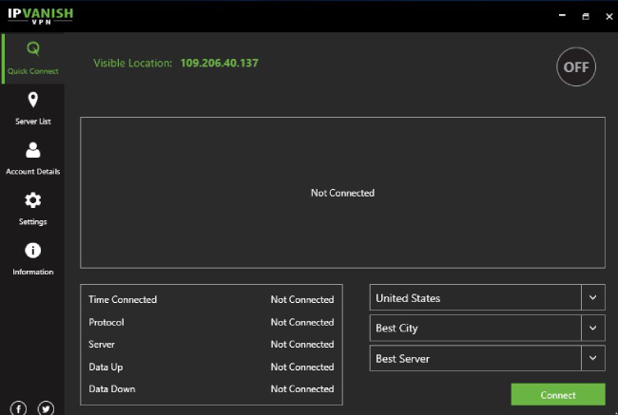Open the United States country selector

click(x=487, y=297)
